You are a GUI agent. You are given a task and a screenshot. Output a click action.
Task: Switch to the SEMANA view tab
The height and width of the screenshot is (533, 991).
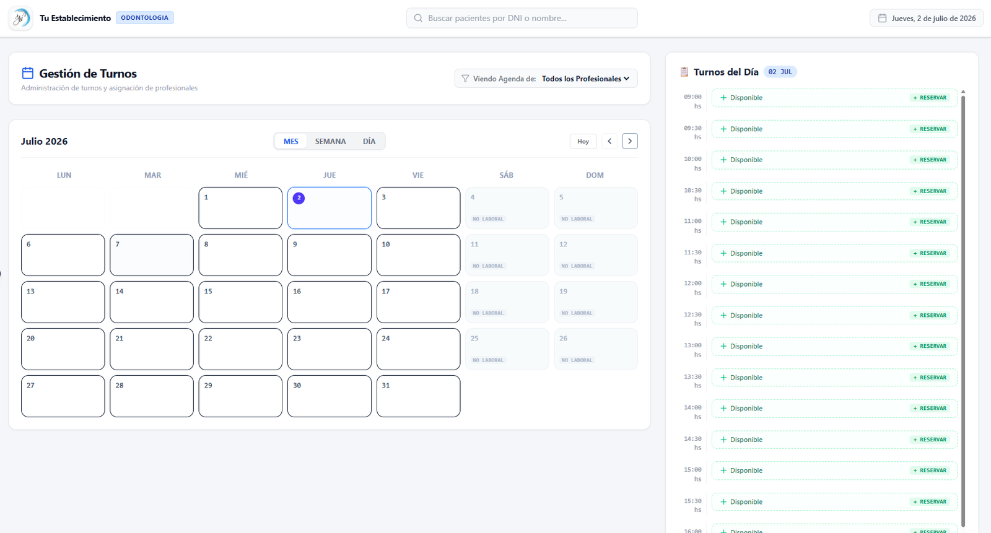click(x=330, y=141)
